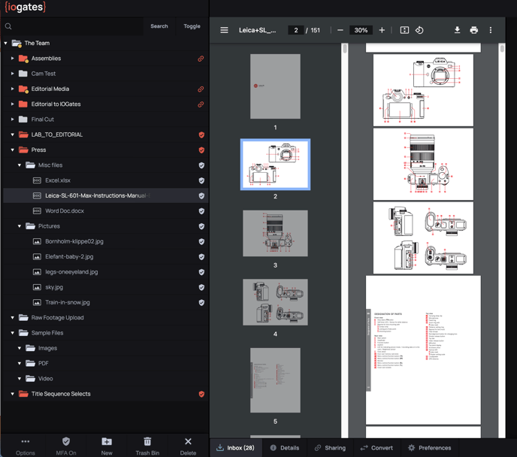Switch to the Details tab

(x=284, y=447)
